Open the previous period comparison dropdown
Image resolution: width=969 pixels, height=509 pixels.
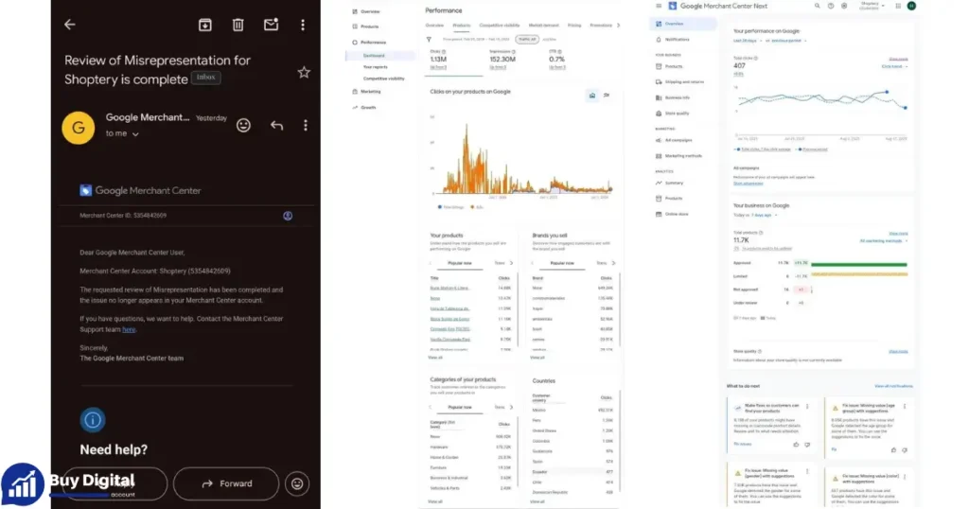coord(789,41)
